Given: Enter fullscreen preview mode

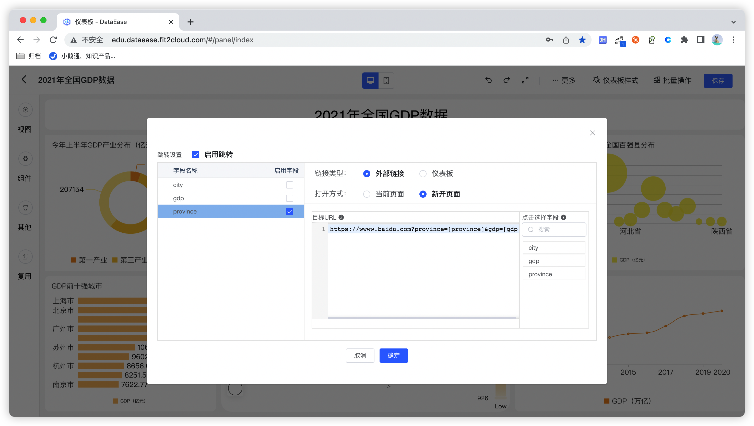Looking at the screenshot, I should (525, 80).
